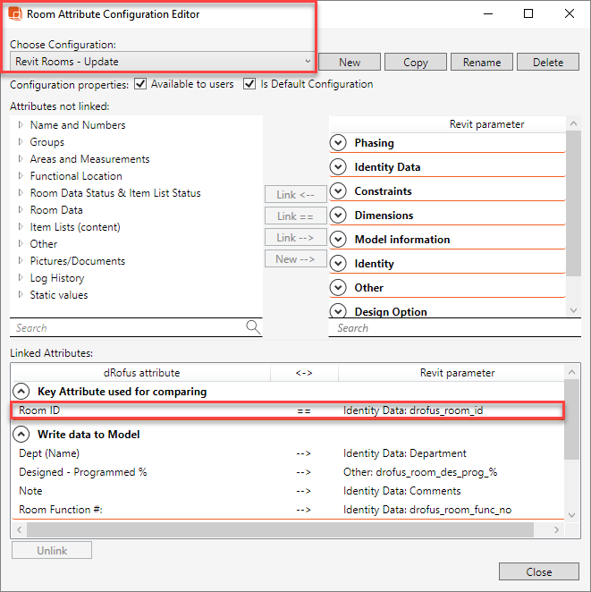
Task: Toggle Is Default Configuration checkbox
Action: [249, 84]
